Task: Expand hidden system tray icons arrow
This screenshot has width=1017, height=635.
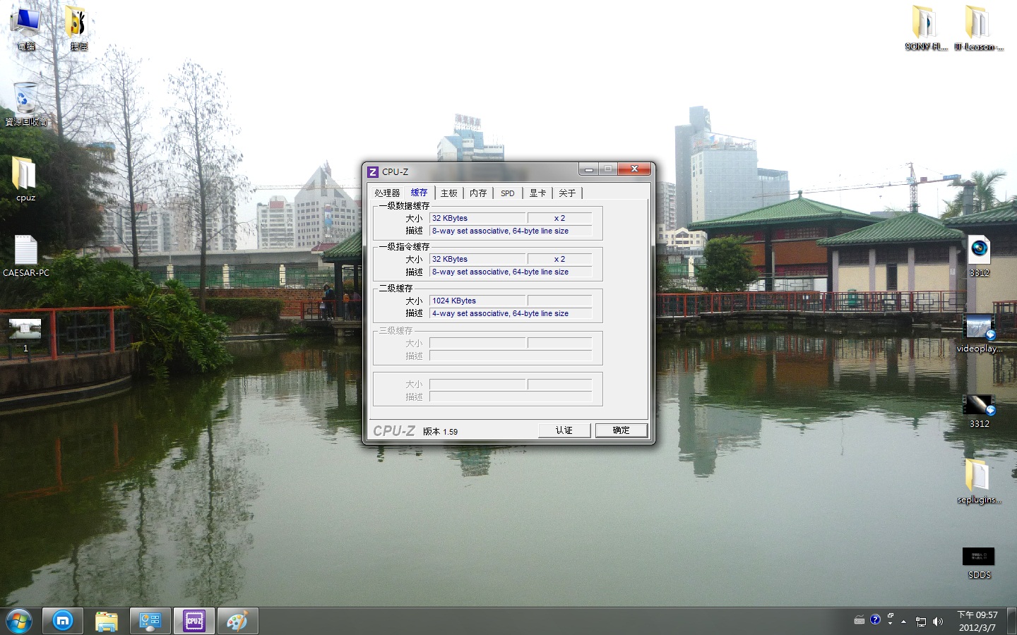Action: (903, 622)
